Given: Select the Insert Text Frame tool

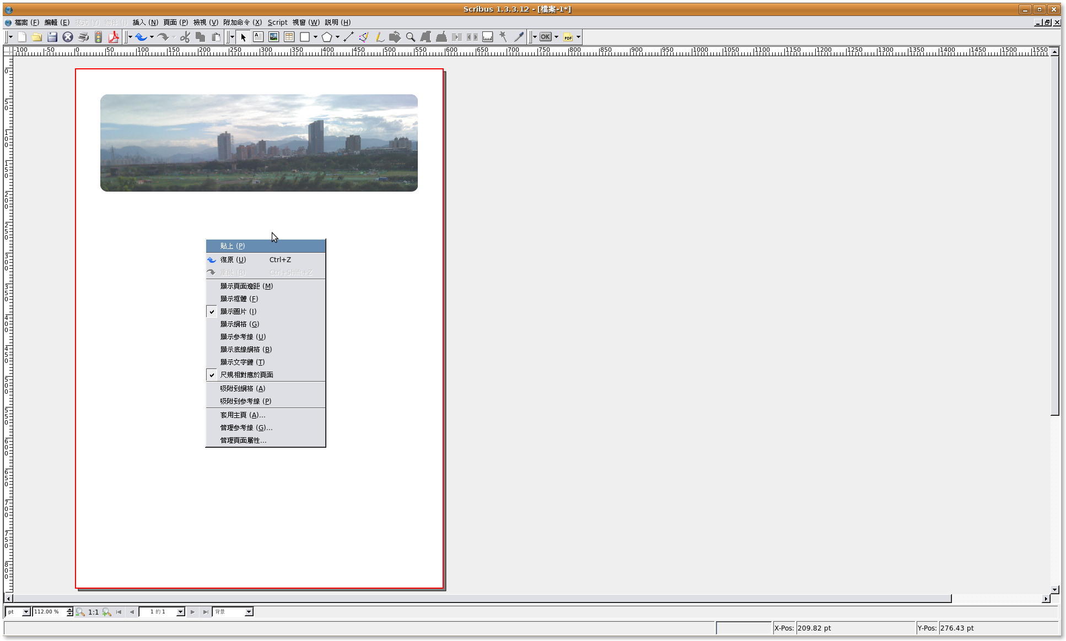Looking at the screenshot, I should pos(258,37).
